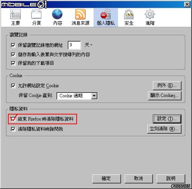Uncheck 清除隱私資料時詢問我 checkbox
Viewport: 192px width, 189px height.
click(13, 129)
